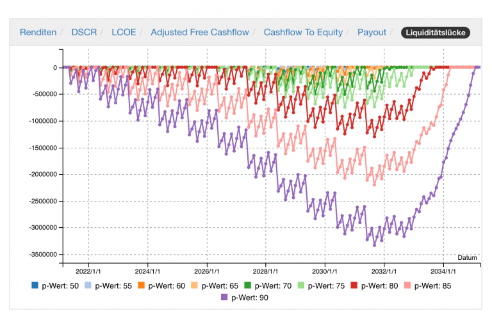The image size is (492, 327).
Task: Click the light blue p-Wert: 55 swatch
Action: tap(88, 285)
